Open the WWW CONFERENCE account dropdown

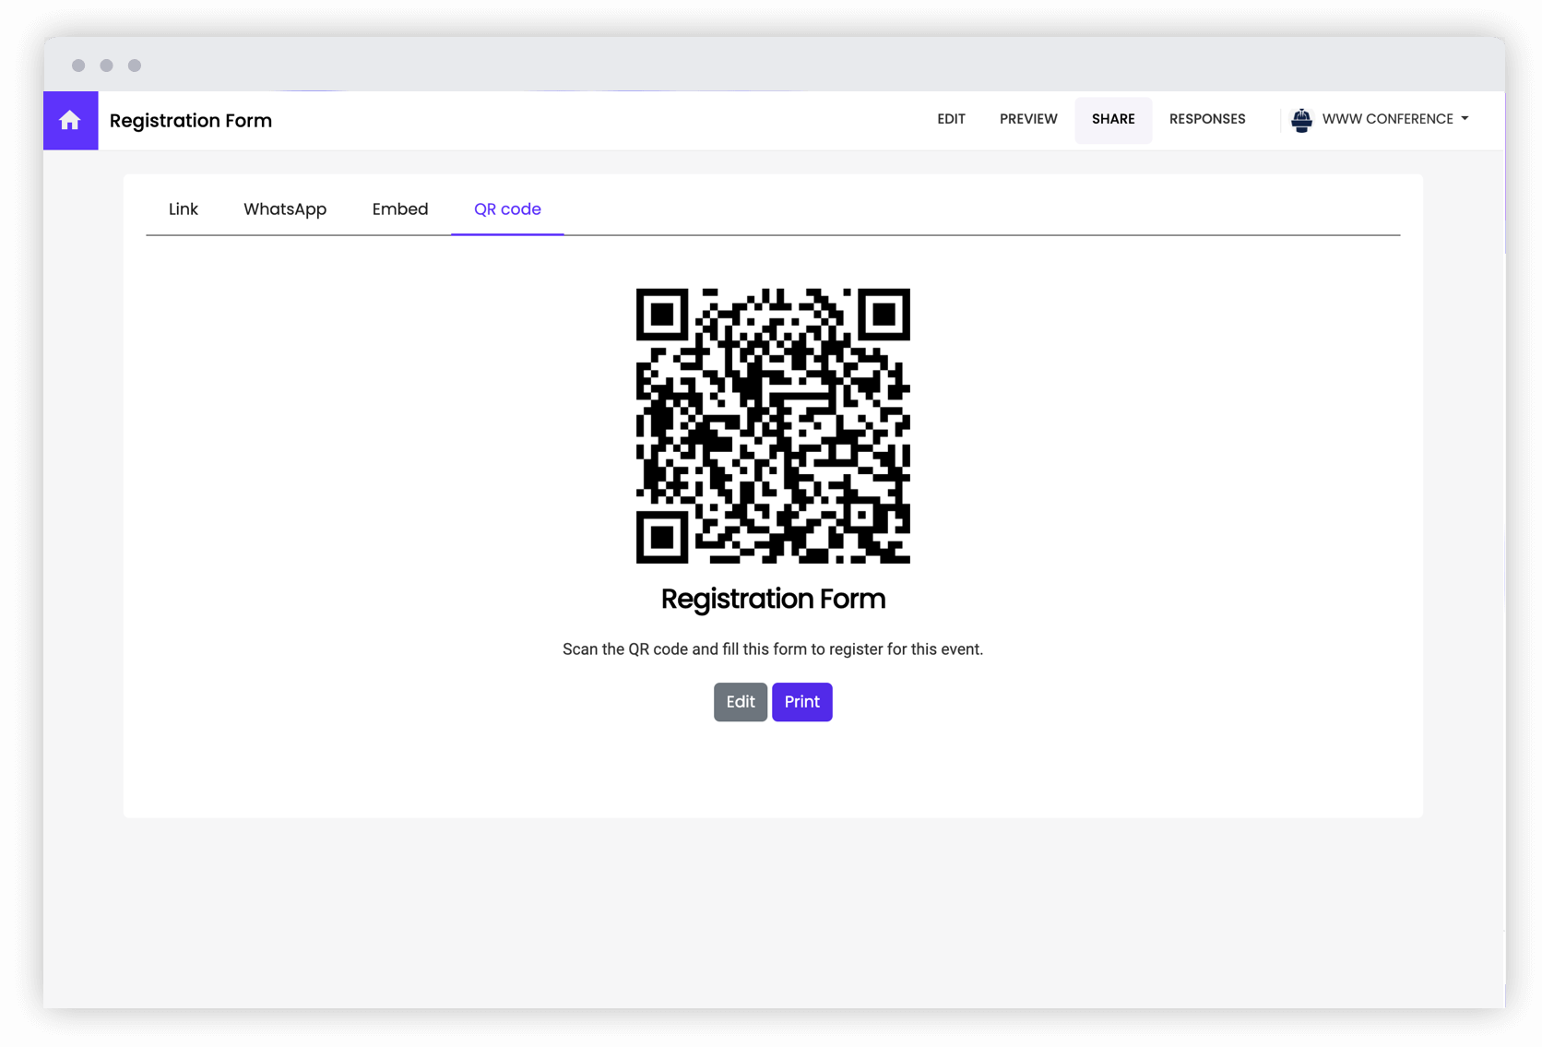click(x=1388, y=119)
